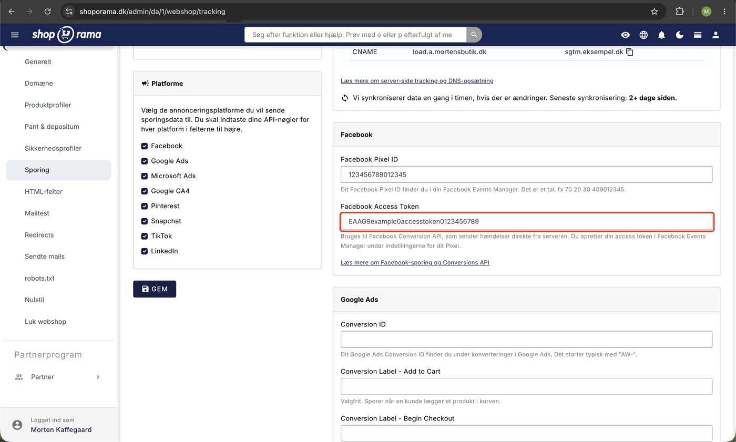Click the Facebook Pixel ID field
The image size is (736, 442).
click(x=526, y=174)
